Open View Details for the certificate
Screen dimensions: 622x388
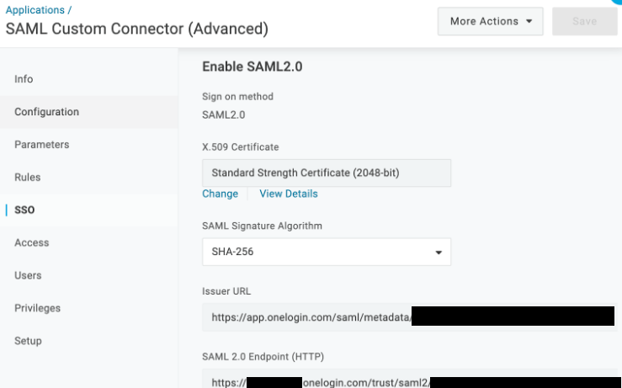289,194
